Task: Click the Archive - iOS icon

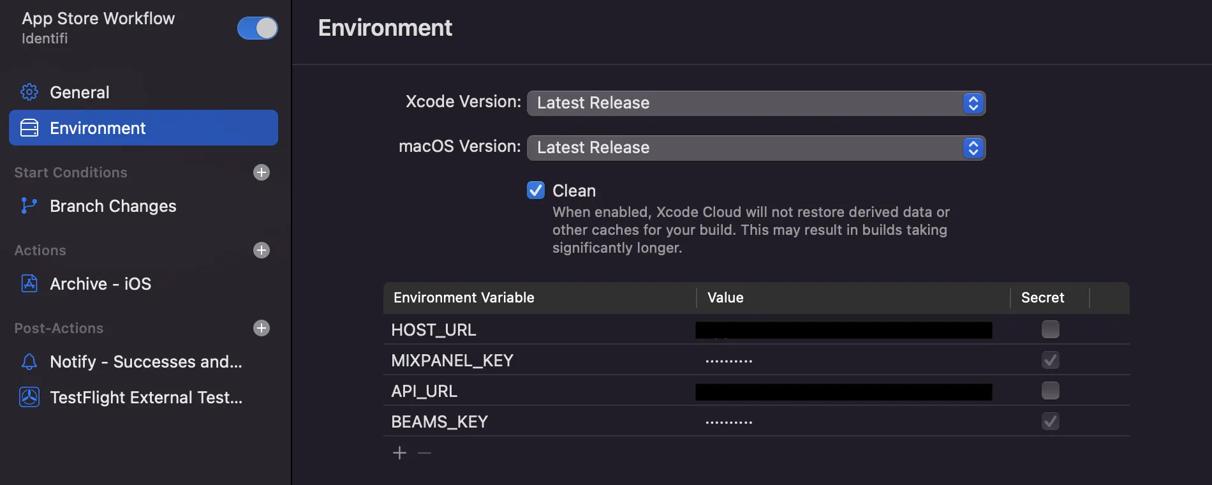Action: pos(29,284)
